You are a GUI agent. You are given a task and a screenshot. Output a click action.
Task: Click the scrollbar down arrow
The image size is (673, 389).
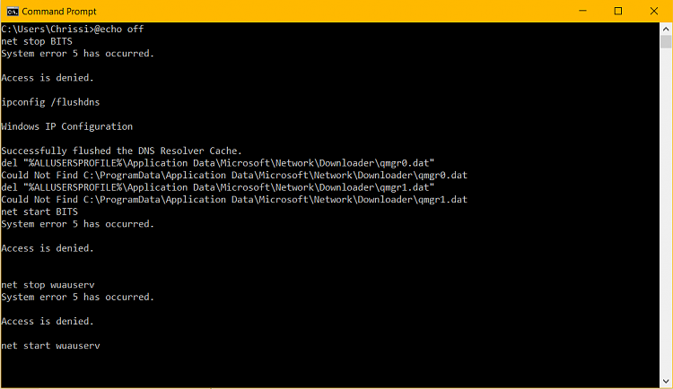[x=666, y=383]
